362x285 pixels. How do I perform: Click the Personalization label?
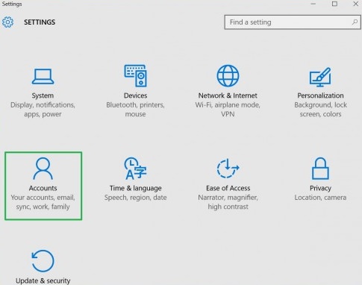(x=320, y=95)
